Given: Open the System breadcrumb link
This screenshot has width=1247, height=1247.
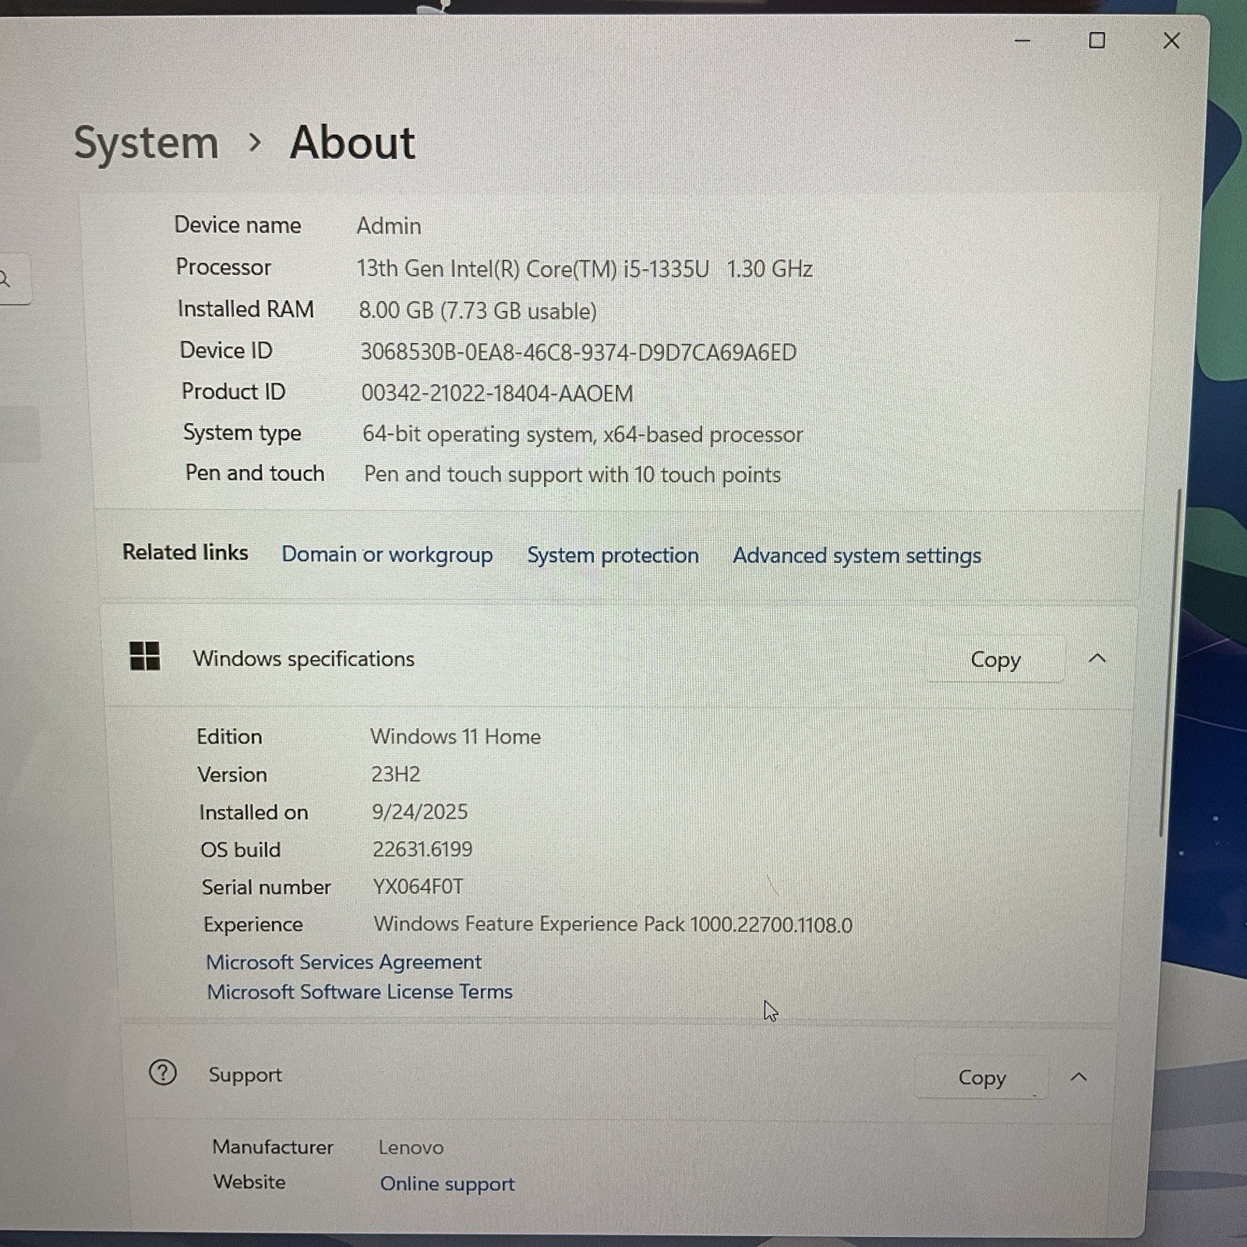Looking at the screenshot, I should point(147,143).
